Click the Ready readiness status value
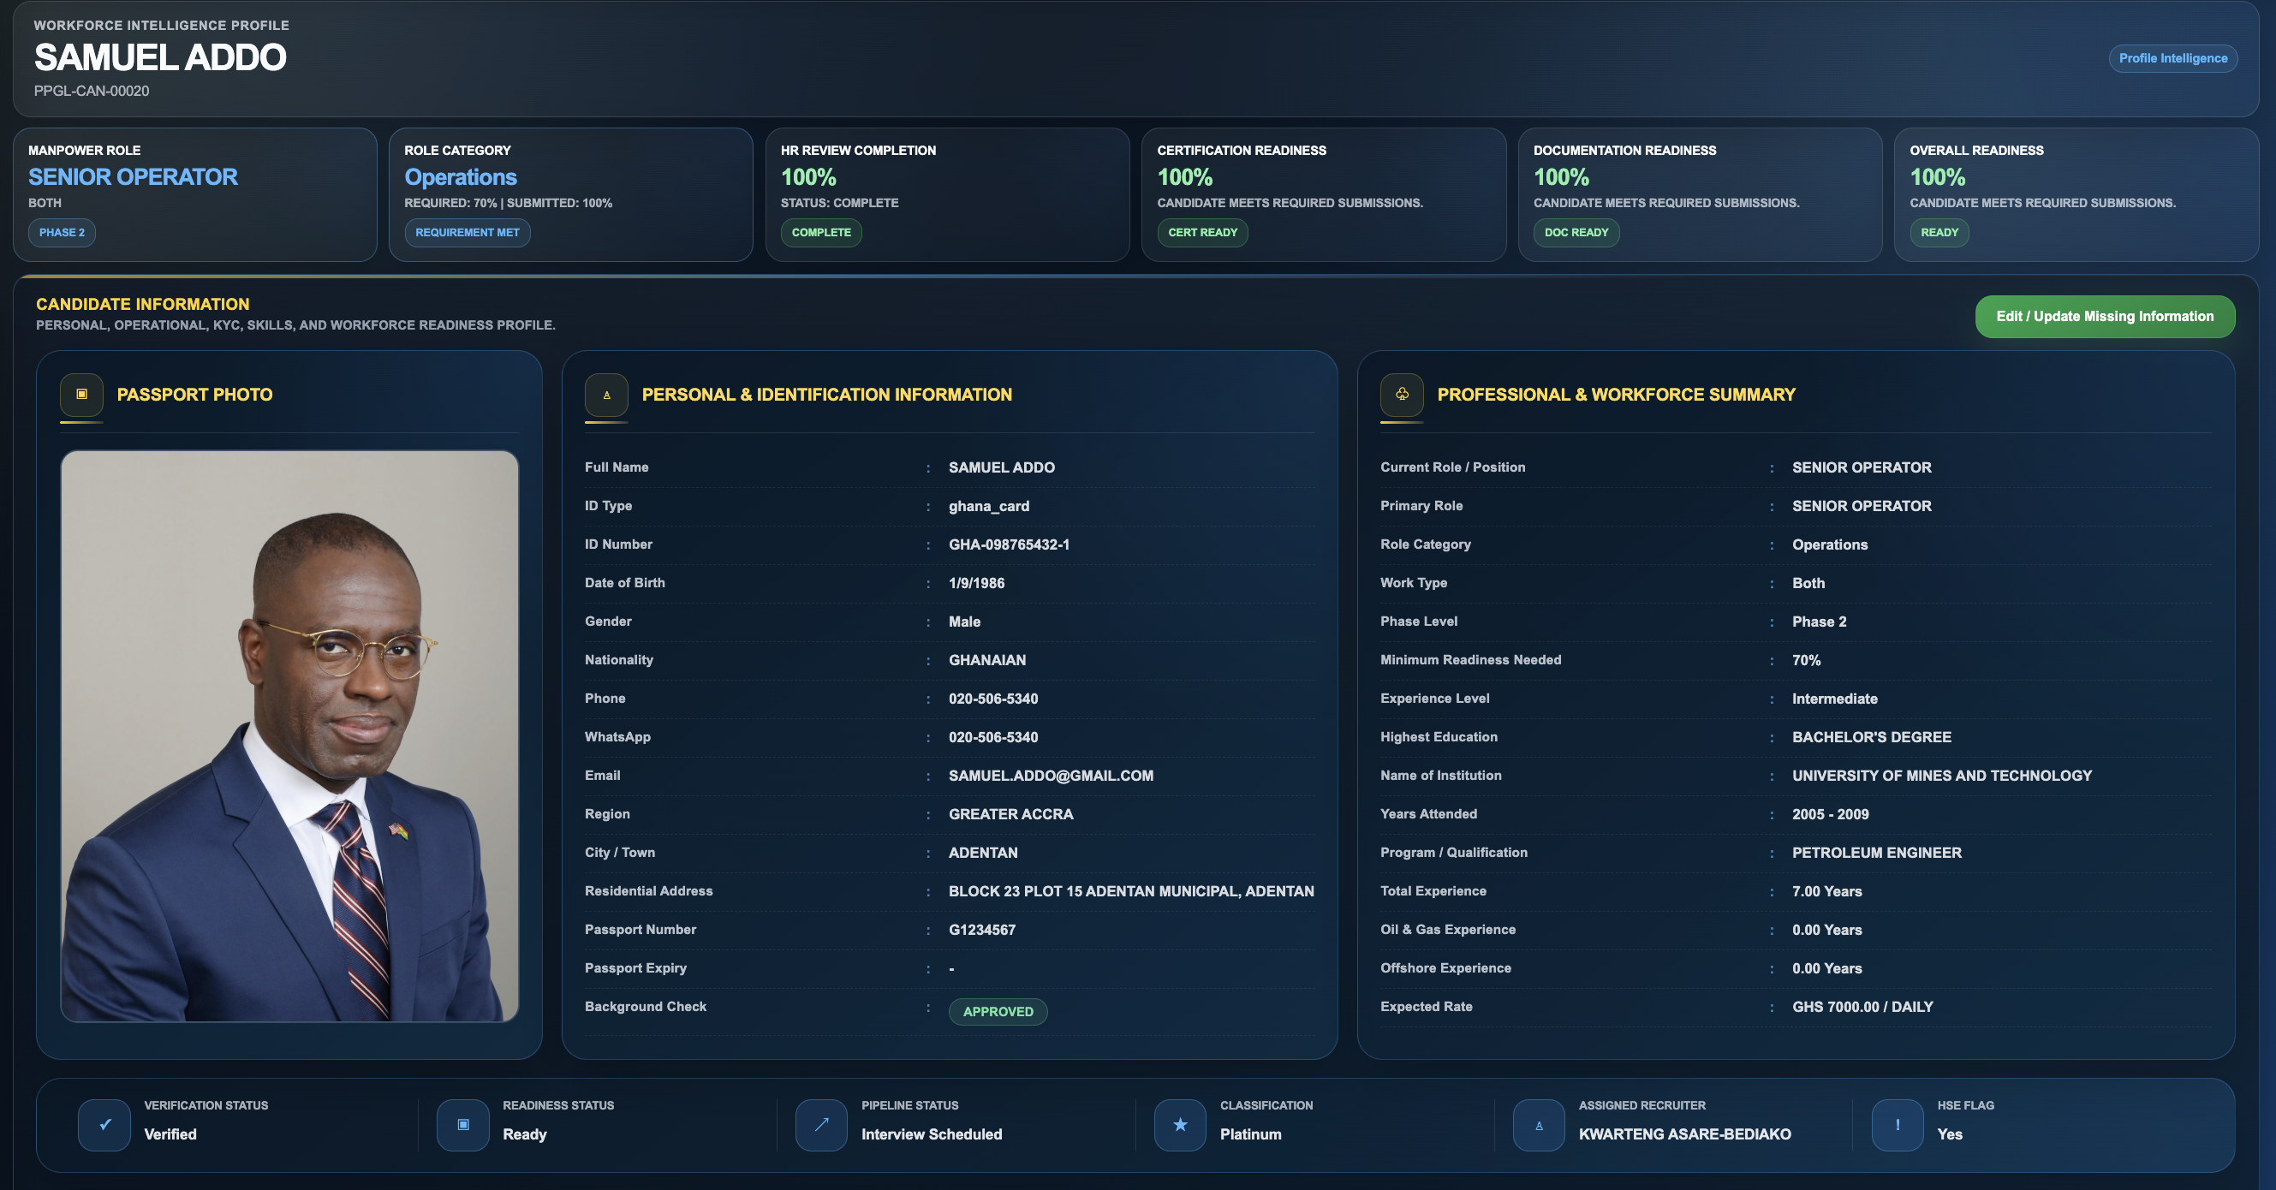Viewport: 2276px width, 1190px height. pyautogui.click(x=524, y=1134)
